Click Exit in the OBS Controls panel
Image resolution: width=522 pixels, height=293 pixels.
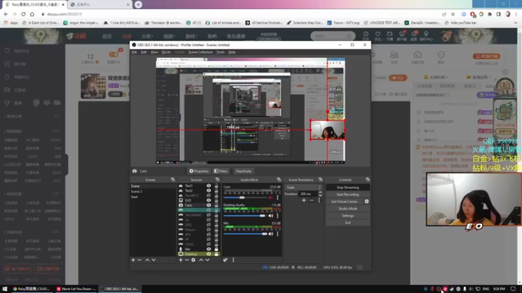(348, 223)
